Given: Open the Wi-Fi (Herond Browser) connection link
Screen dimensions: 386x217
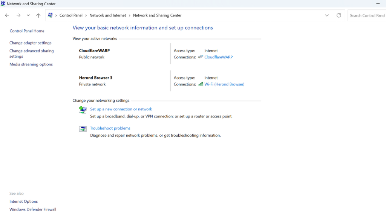Looking at the screenshot, I should coord(224,84).
